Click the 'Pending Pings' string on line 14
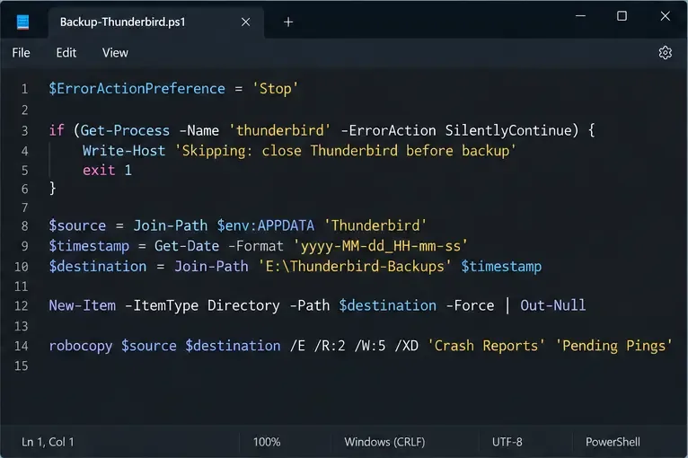 point(613,346)
